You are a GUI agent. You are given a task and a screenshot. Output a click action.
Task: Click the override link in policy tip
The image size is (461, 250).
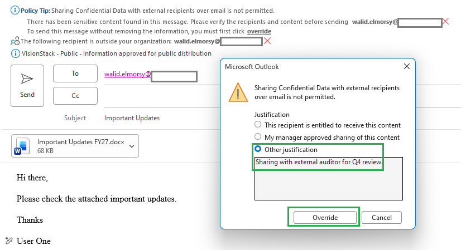pos(259,31)
